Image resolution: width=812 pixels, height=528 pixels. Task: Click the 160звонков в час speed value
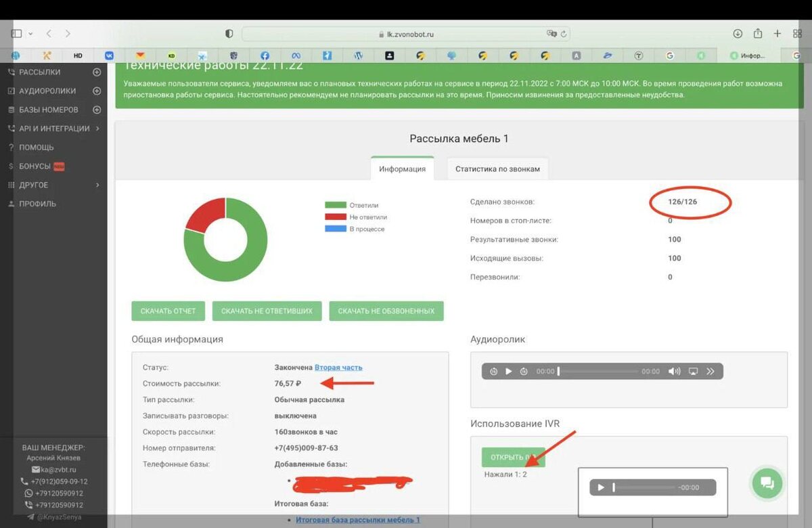pyautogui.click(x=306, y=432)
